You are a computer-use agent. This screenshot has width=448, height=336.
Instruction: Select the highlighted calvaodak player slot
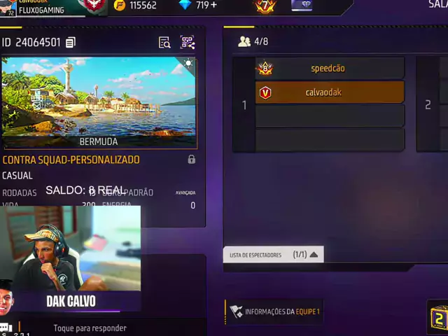coord(330,92)
